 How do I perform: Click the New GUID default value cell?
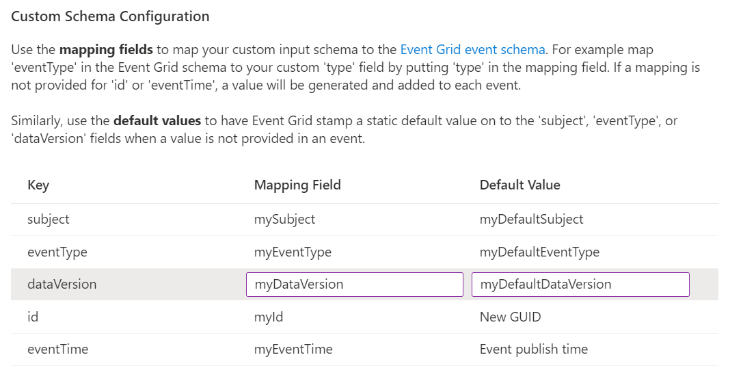click(x=511, y=317)
